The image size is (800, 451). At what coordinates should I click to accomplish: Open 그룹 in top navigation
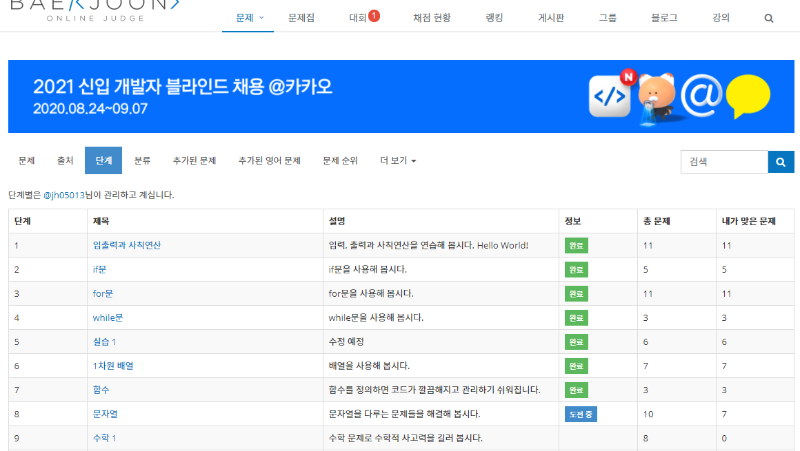point(607,18)
